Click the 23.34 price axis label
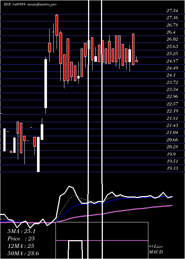 172,90
